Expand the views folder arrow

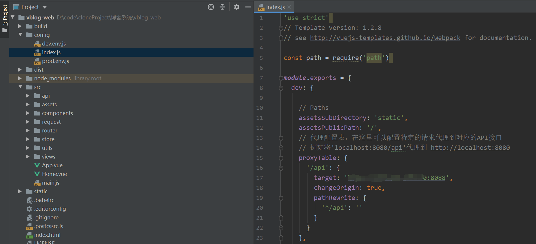coord(28,156)
